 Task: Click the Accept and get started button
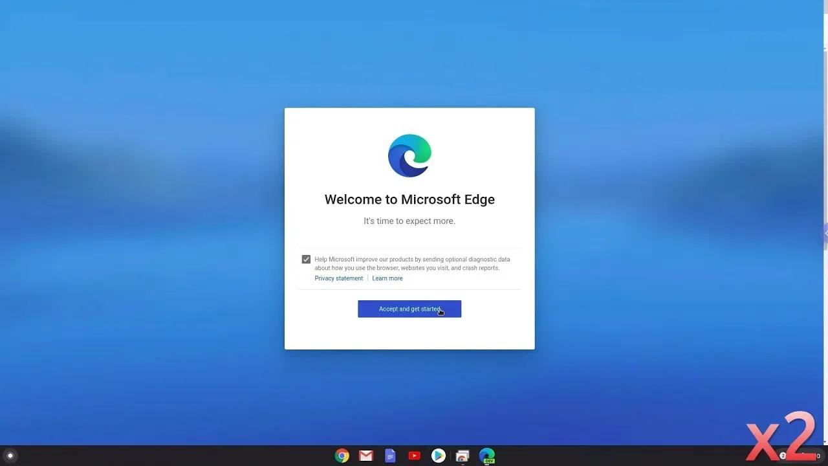(x=409, y=309)
